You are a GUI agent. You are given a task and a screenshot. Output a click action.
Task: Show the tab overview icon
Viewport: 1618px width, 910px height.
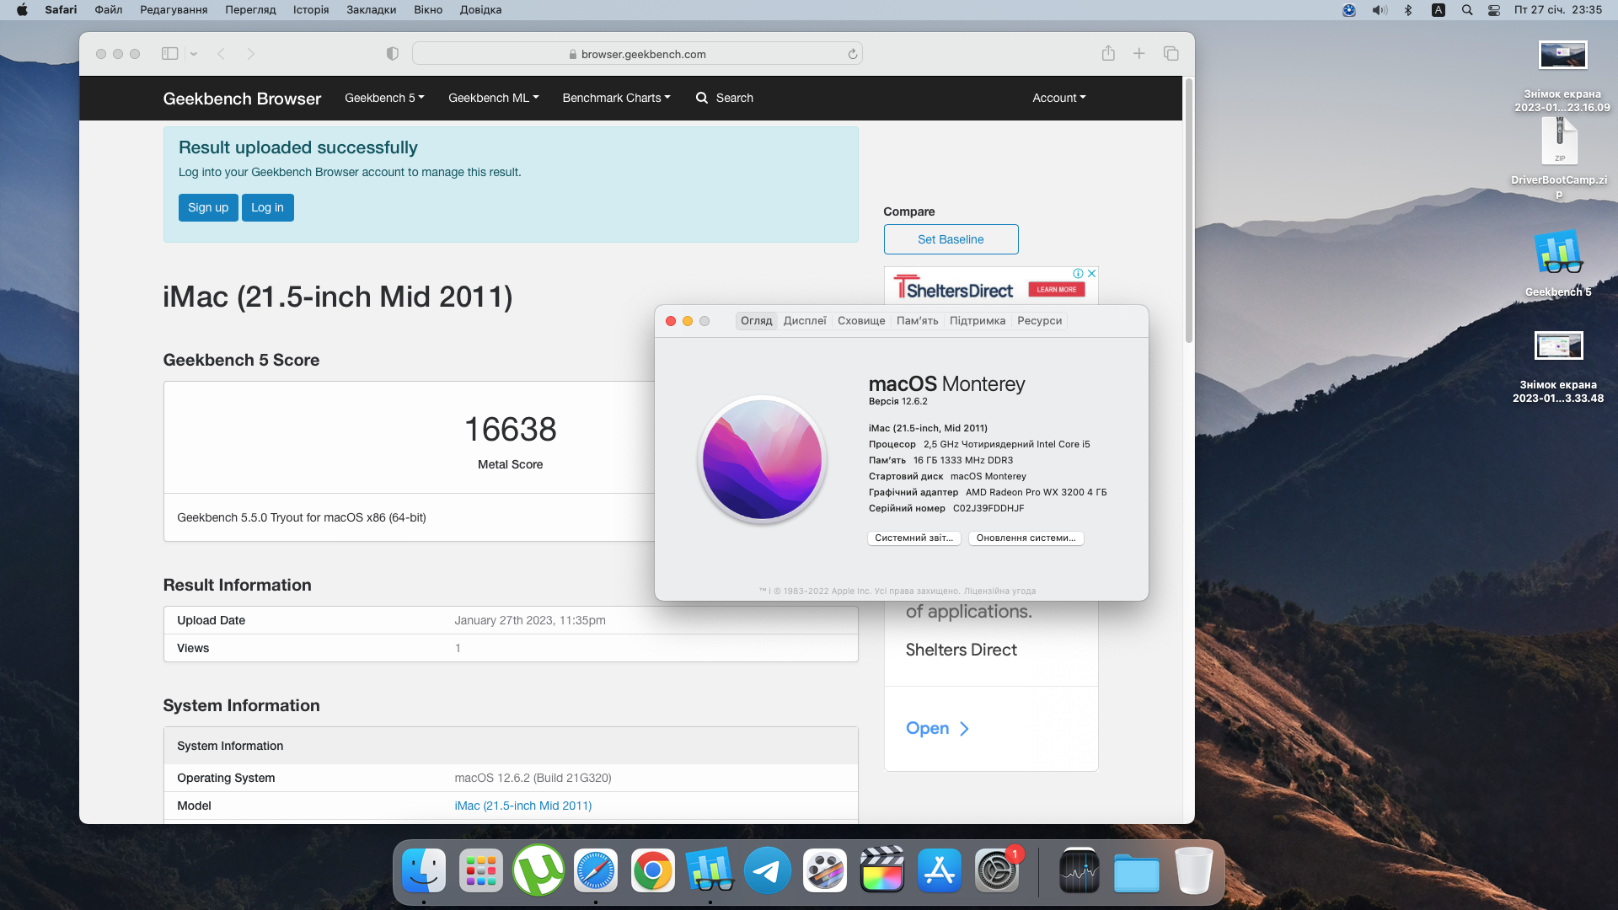1171,54
